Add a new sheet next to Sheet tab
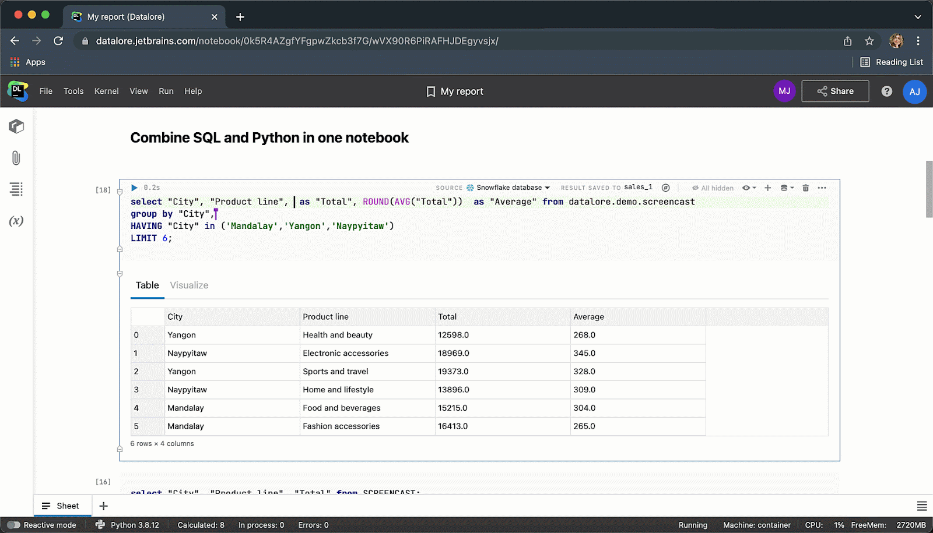933x533 pixels. coord(104,506)
